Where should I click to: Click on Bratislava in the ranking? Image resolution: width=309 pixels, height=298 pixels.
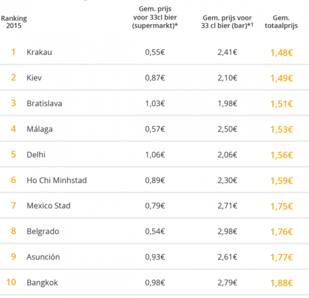coord(44,103)
